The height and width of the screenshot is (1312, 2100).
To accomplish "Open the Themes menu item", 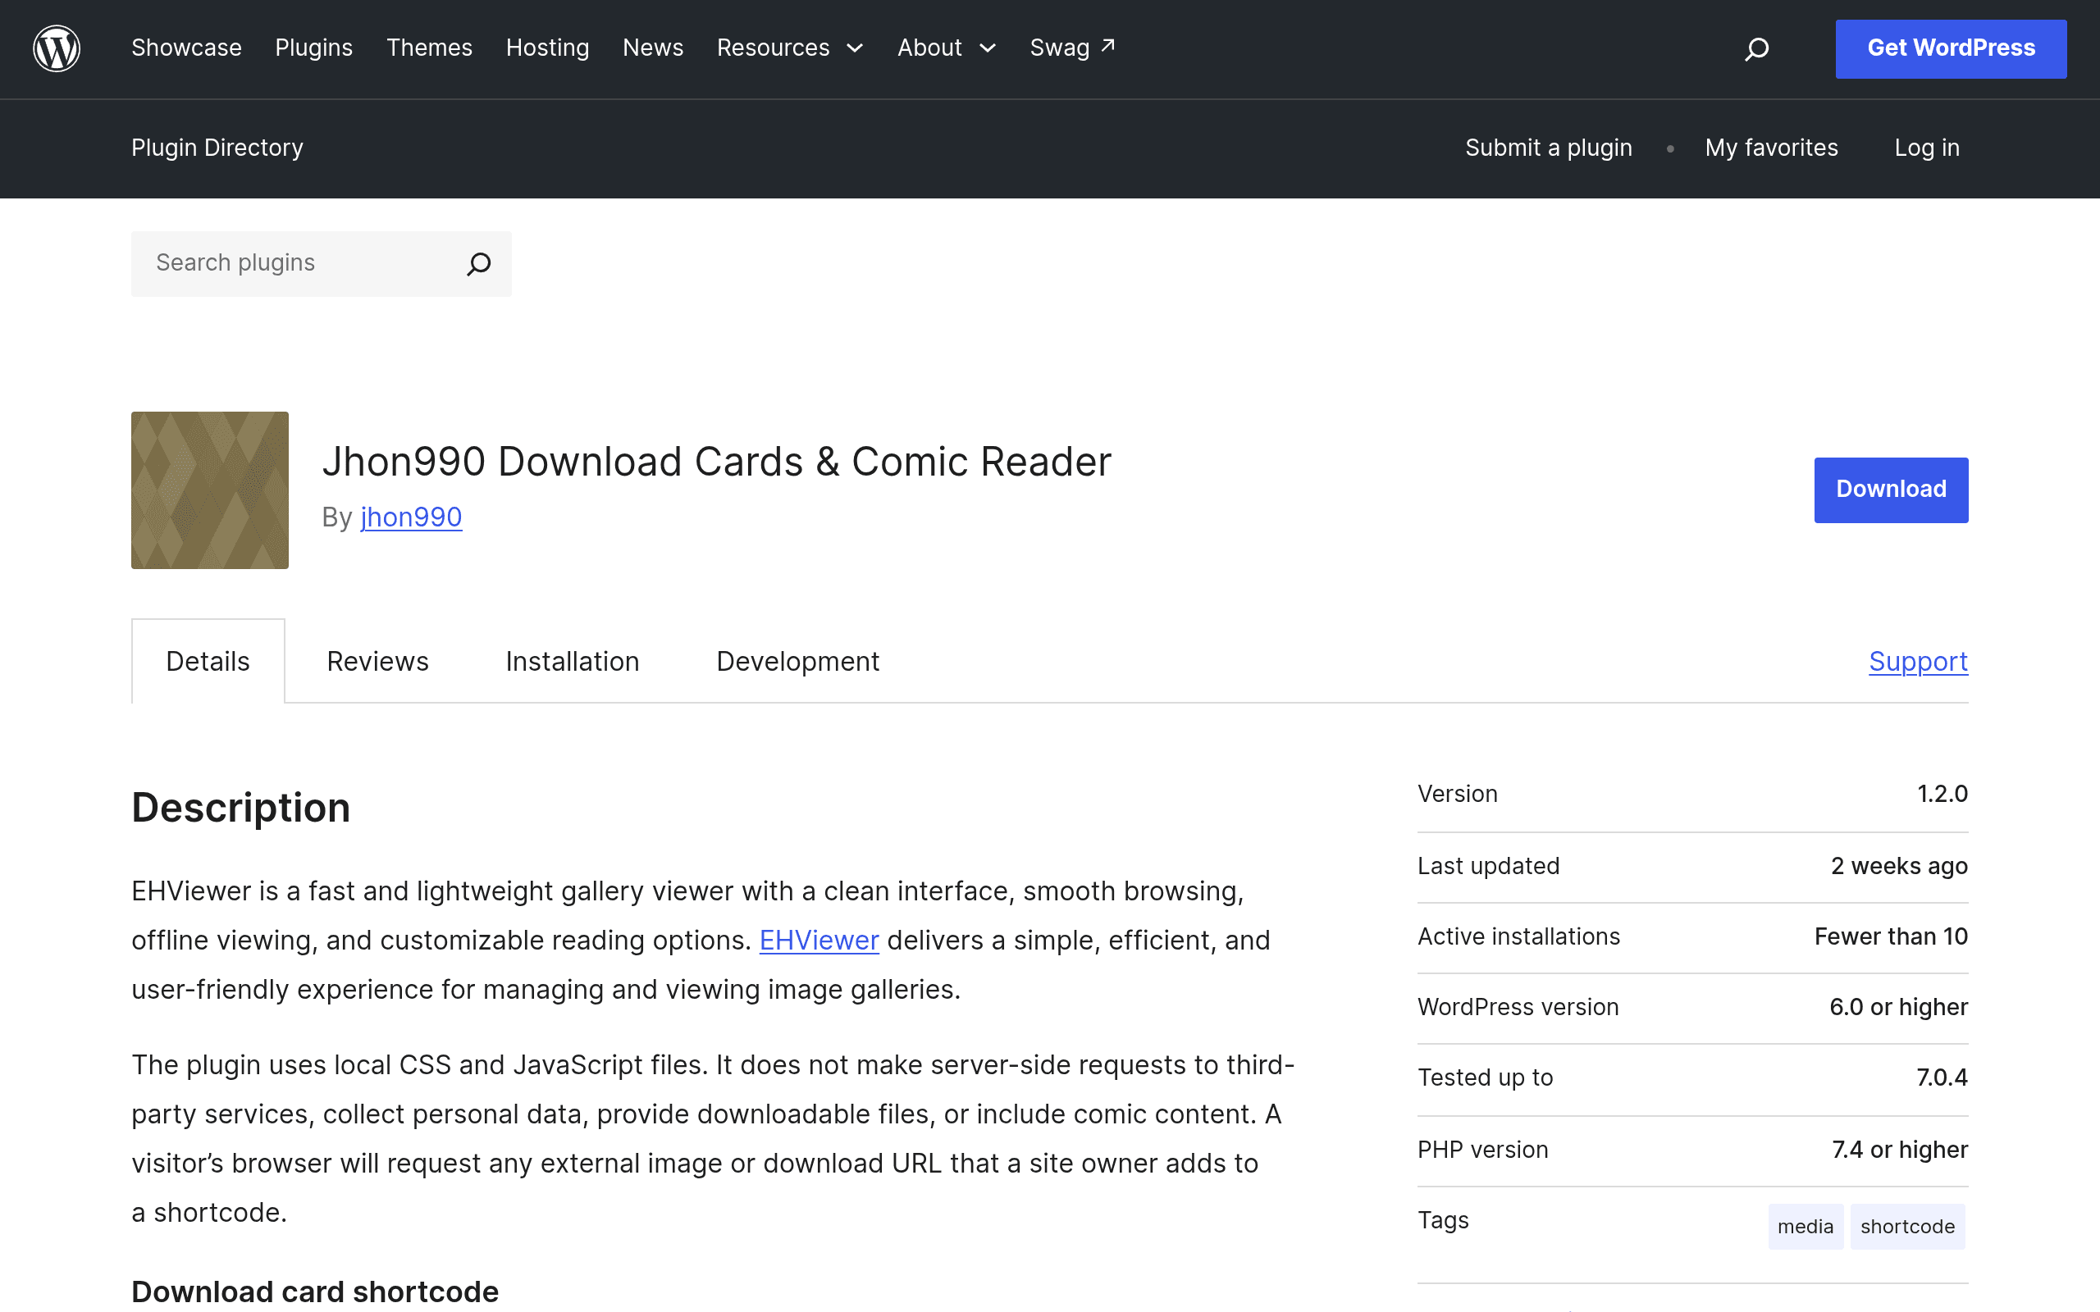I will 430,48.
